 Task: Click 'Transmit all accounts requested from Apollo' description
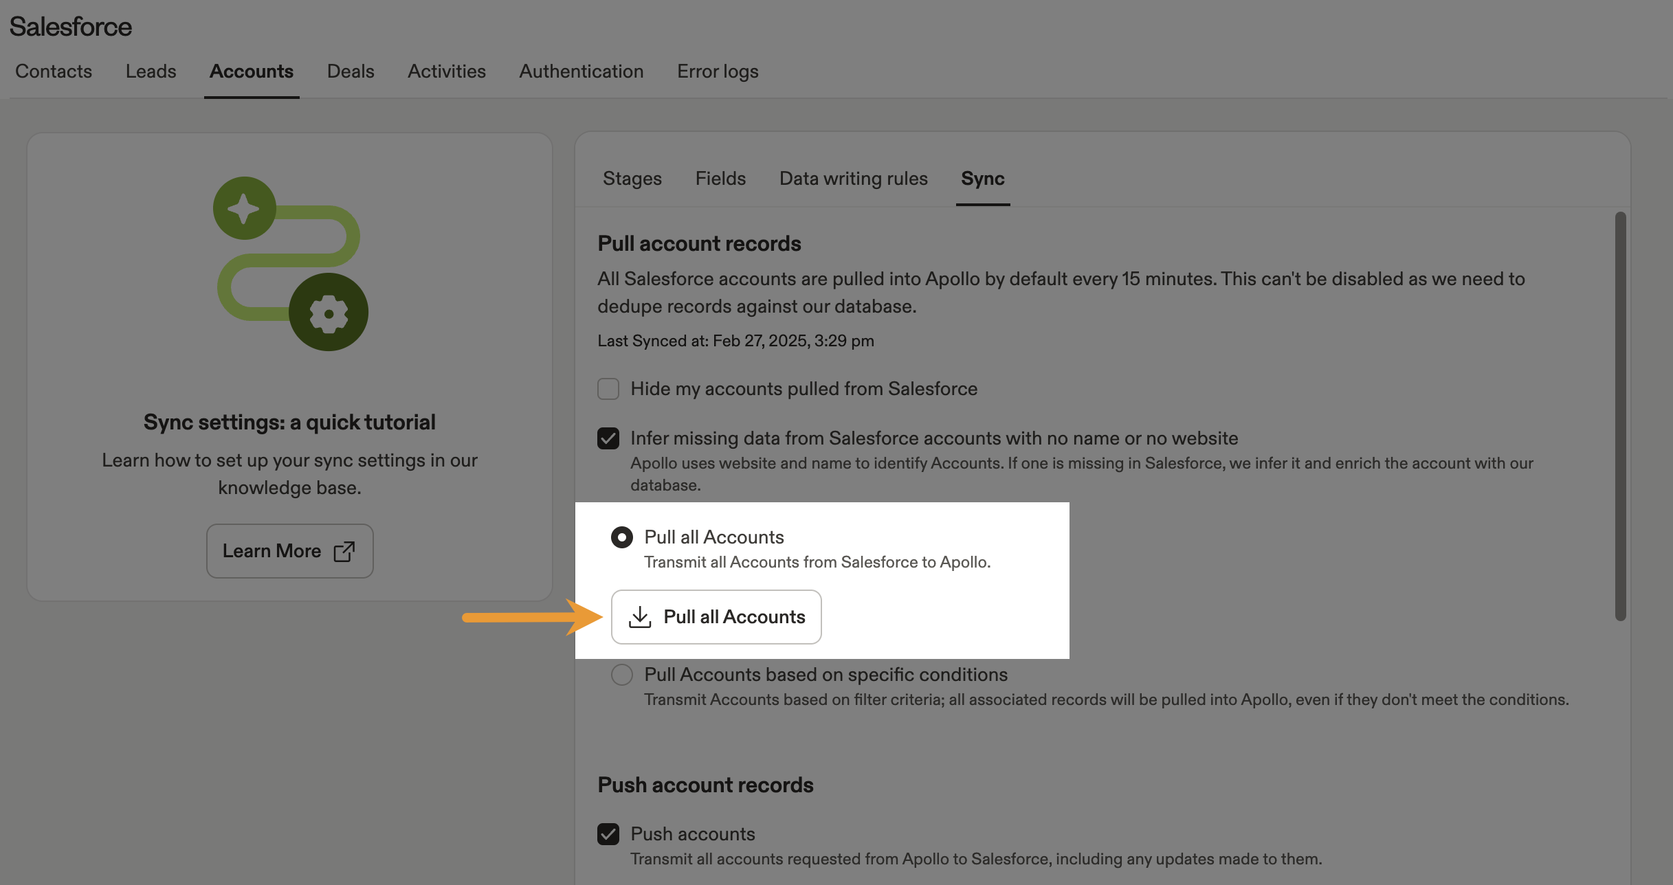[x=976, y=859]
